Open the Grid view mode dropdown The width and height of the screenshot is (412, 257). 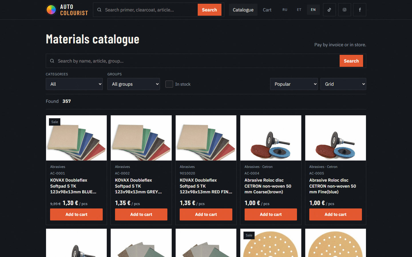[x=343, y=84]
